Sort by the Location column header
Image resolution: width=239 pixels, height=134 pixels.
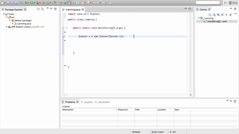point(165,109)
